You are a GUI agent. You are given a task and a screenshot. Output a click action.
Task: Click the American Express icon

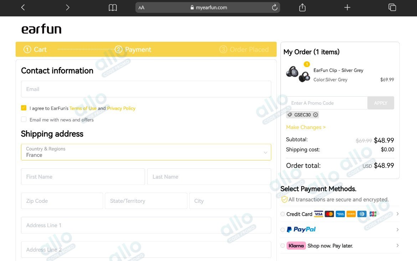click(340, 214)
